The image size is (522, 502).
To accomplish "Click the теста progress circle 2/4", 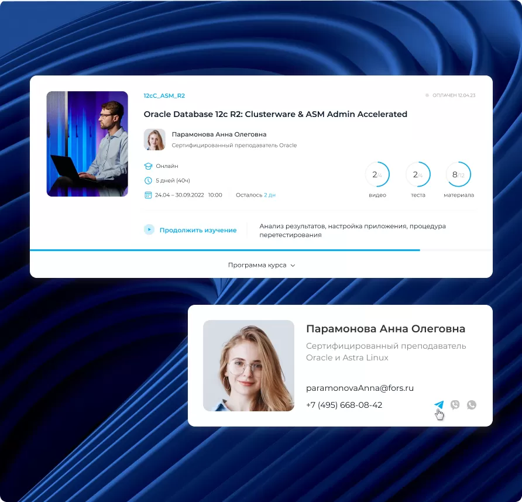I will tap(418, 174).
